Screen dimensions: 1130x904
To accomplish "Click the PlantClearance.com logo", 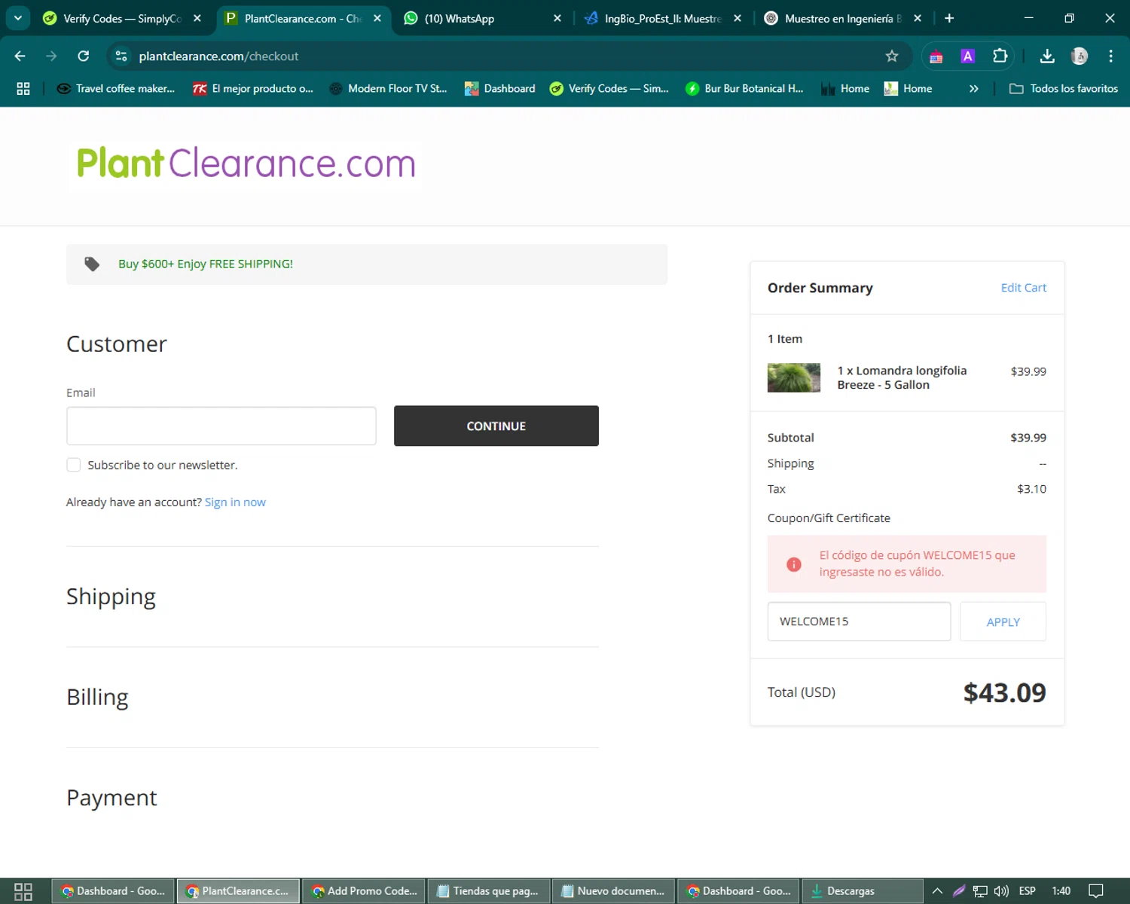I will 246,163.
